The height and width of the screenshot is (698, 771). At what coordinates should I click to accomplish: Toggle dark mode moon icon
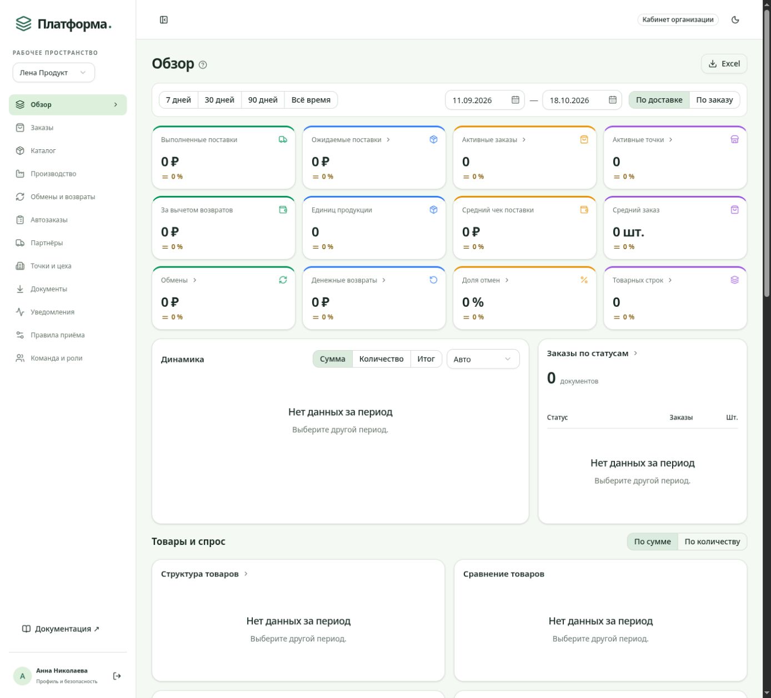point(735,20)
